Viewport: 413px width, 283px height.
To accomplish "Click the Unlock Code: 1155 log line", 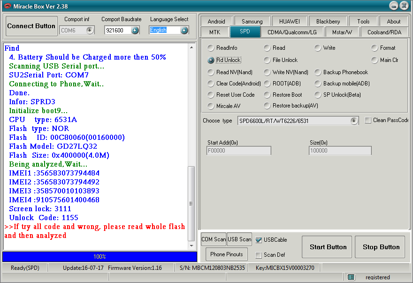I will tap(44, 218).
